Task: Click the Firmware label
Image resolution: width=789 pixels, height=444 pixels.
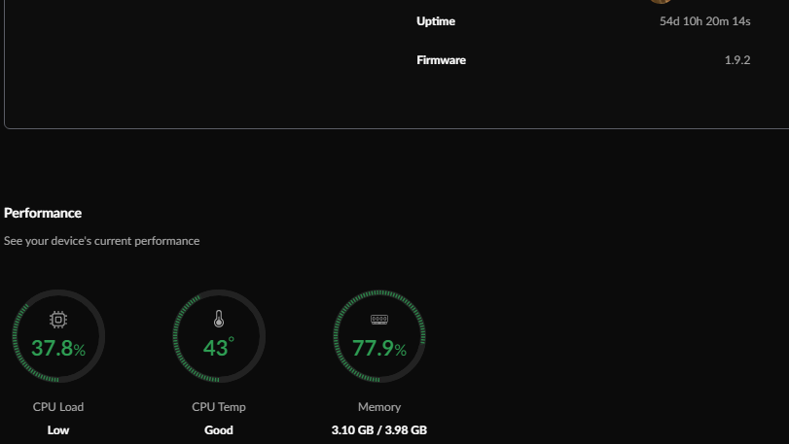Action: (441, 60)
